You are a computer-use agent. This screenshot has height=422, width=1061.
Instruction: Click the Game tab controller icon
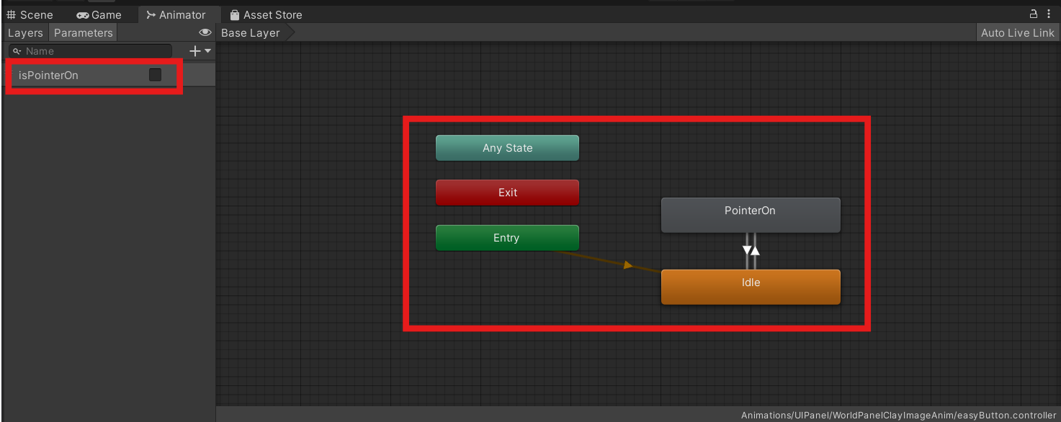83,15
